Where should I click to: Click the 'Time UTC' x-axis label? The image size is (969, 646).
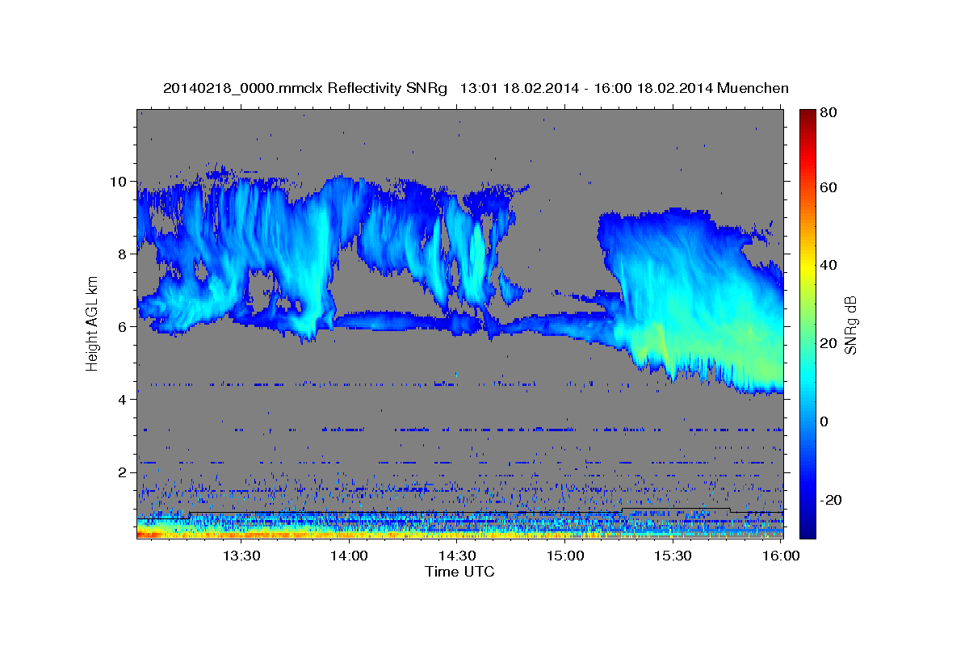click(459, 572)
